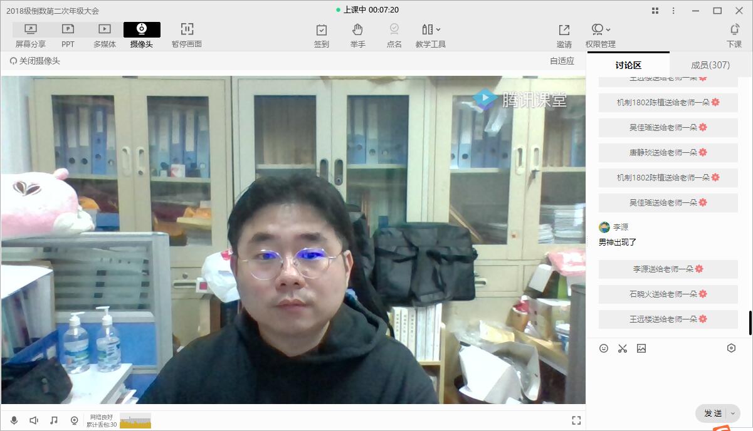Screen dimensions: 753x431
Task: Toggle 暂停画面 to pause the video
Action: pyautogui.click(x=187, y=35)
